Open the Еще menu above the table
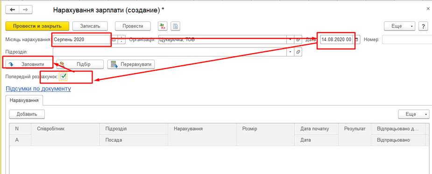The image size is (432, 174). (414, 114)
